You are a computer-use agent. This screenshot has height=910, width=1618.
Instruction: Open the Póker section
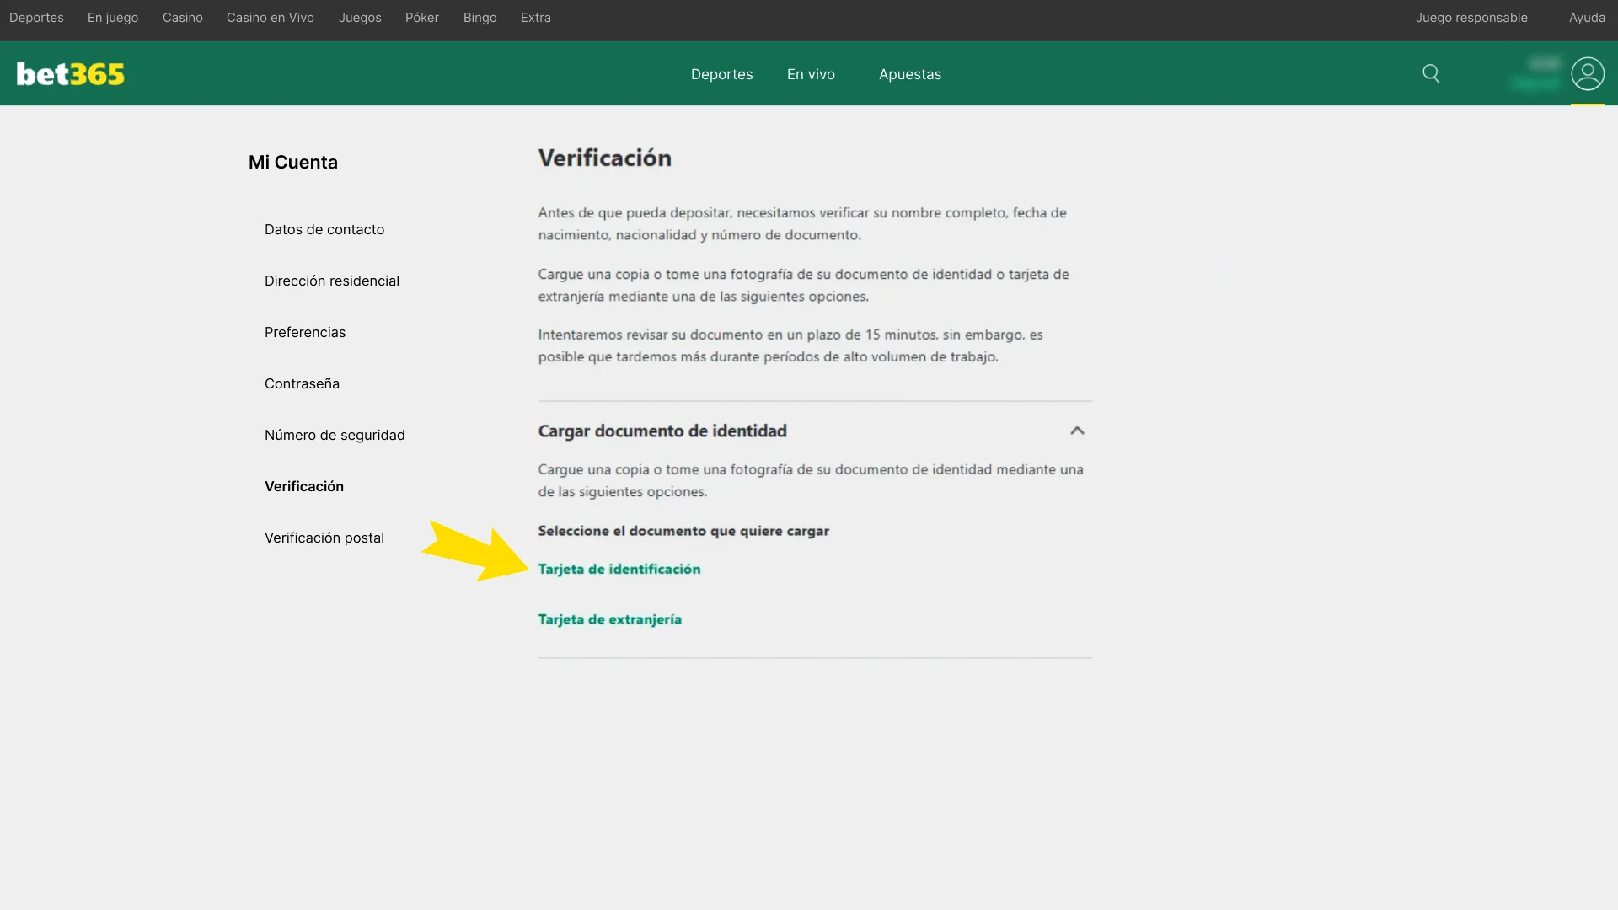(421, 17)
